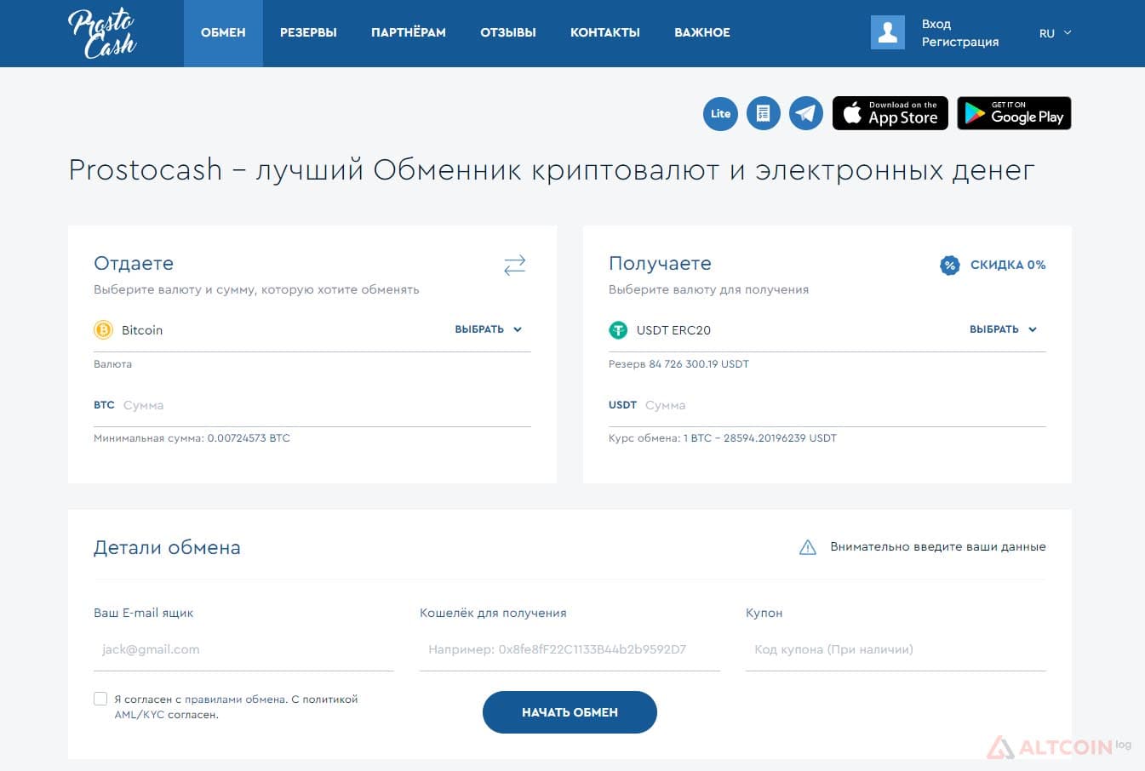Open the Lite version round icon
Viewport: 1145px width, 771px height.
(720, 113)
